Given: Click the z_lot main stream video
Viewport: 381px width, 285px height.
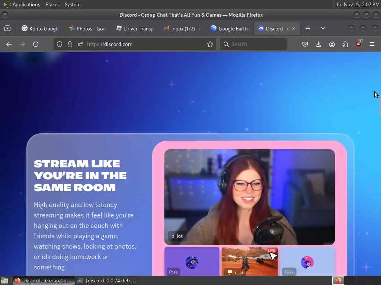Looking at the screenshot, I should (x=250, y=197).
